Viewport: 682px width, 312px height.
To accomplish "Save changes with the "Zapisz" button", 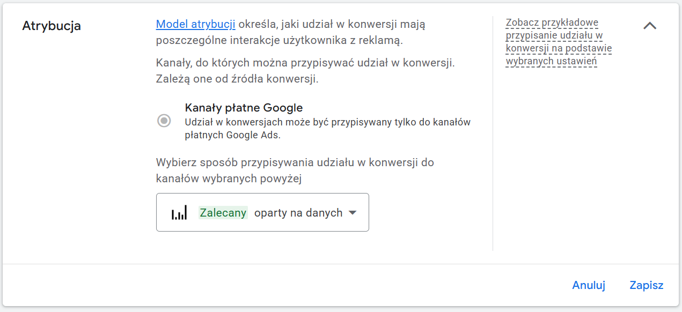I will pos(646,285).
